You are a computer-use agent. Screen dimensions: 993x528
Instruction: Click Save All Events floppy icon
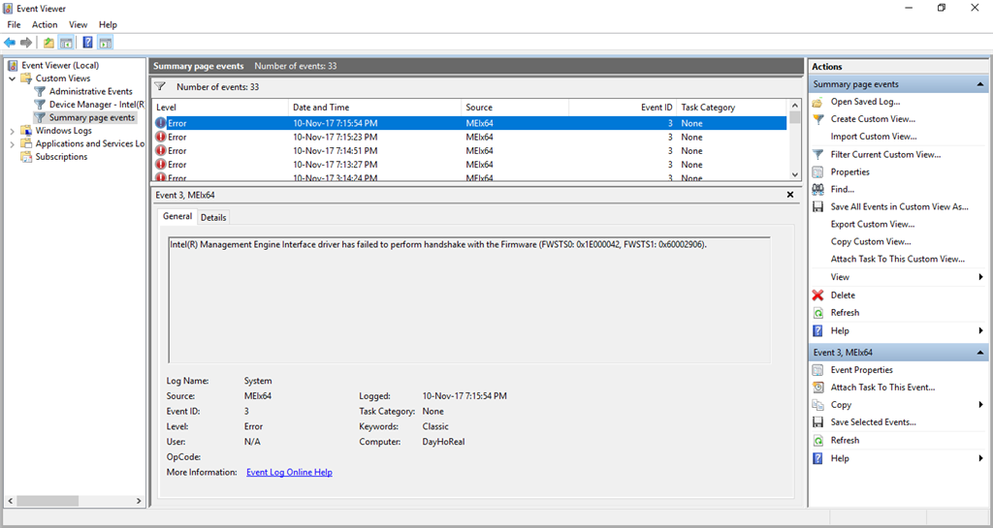818,206
